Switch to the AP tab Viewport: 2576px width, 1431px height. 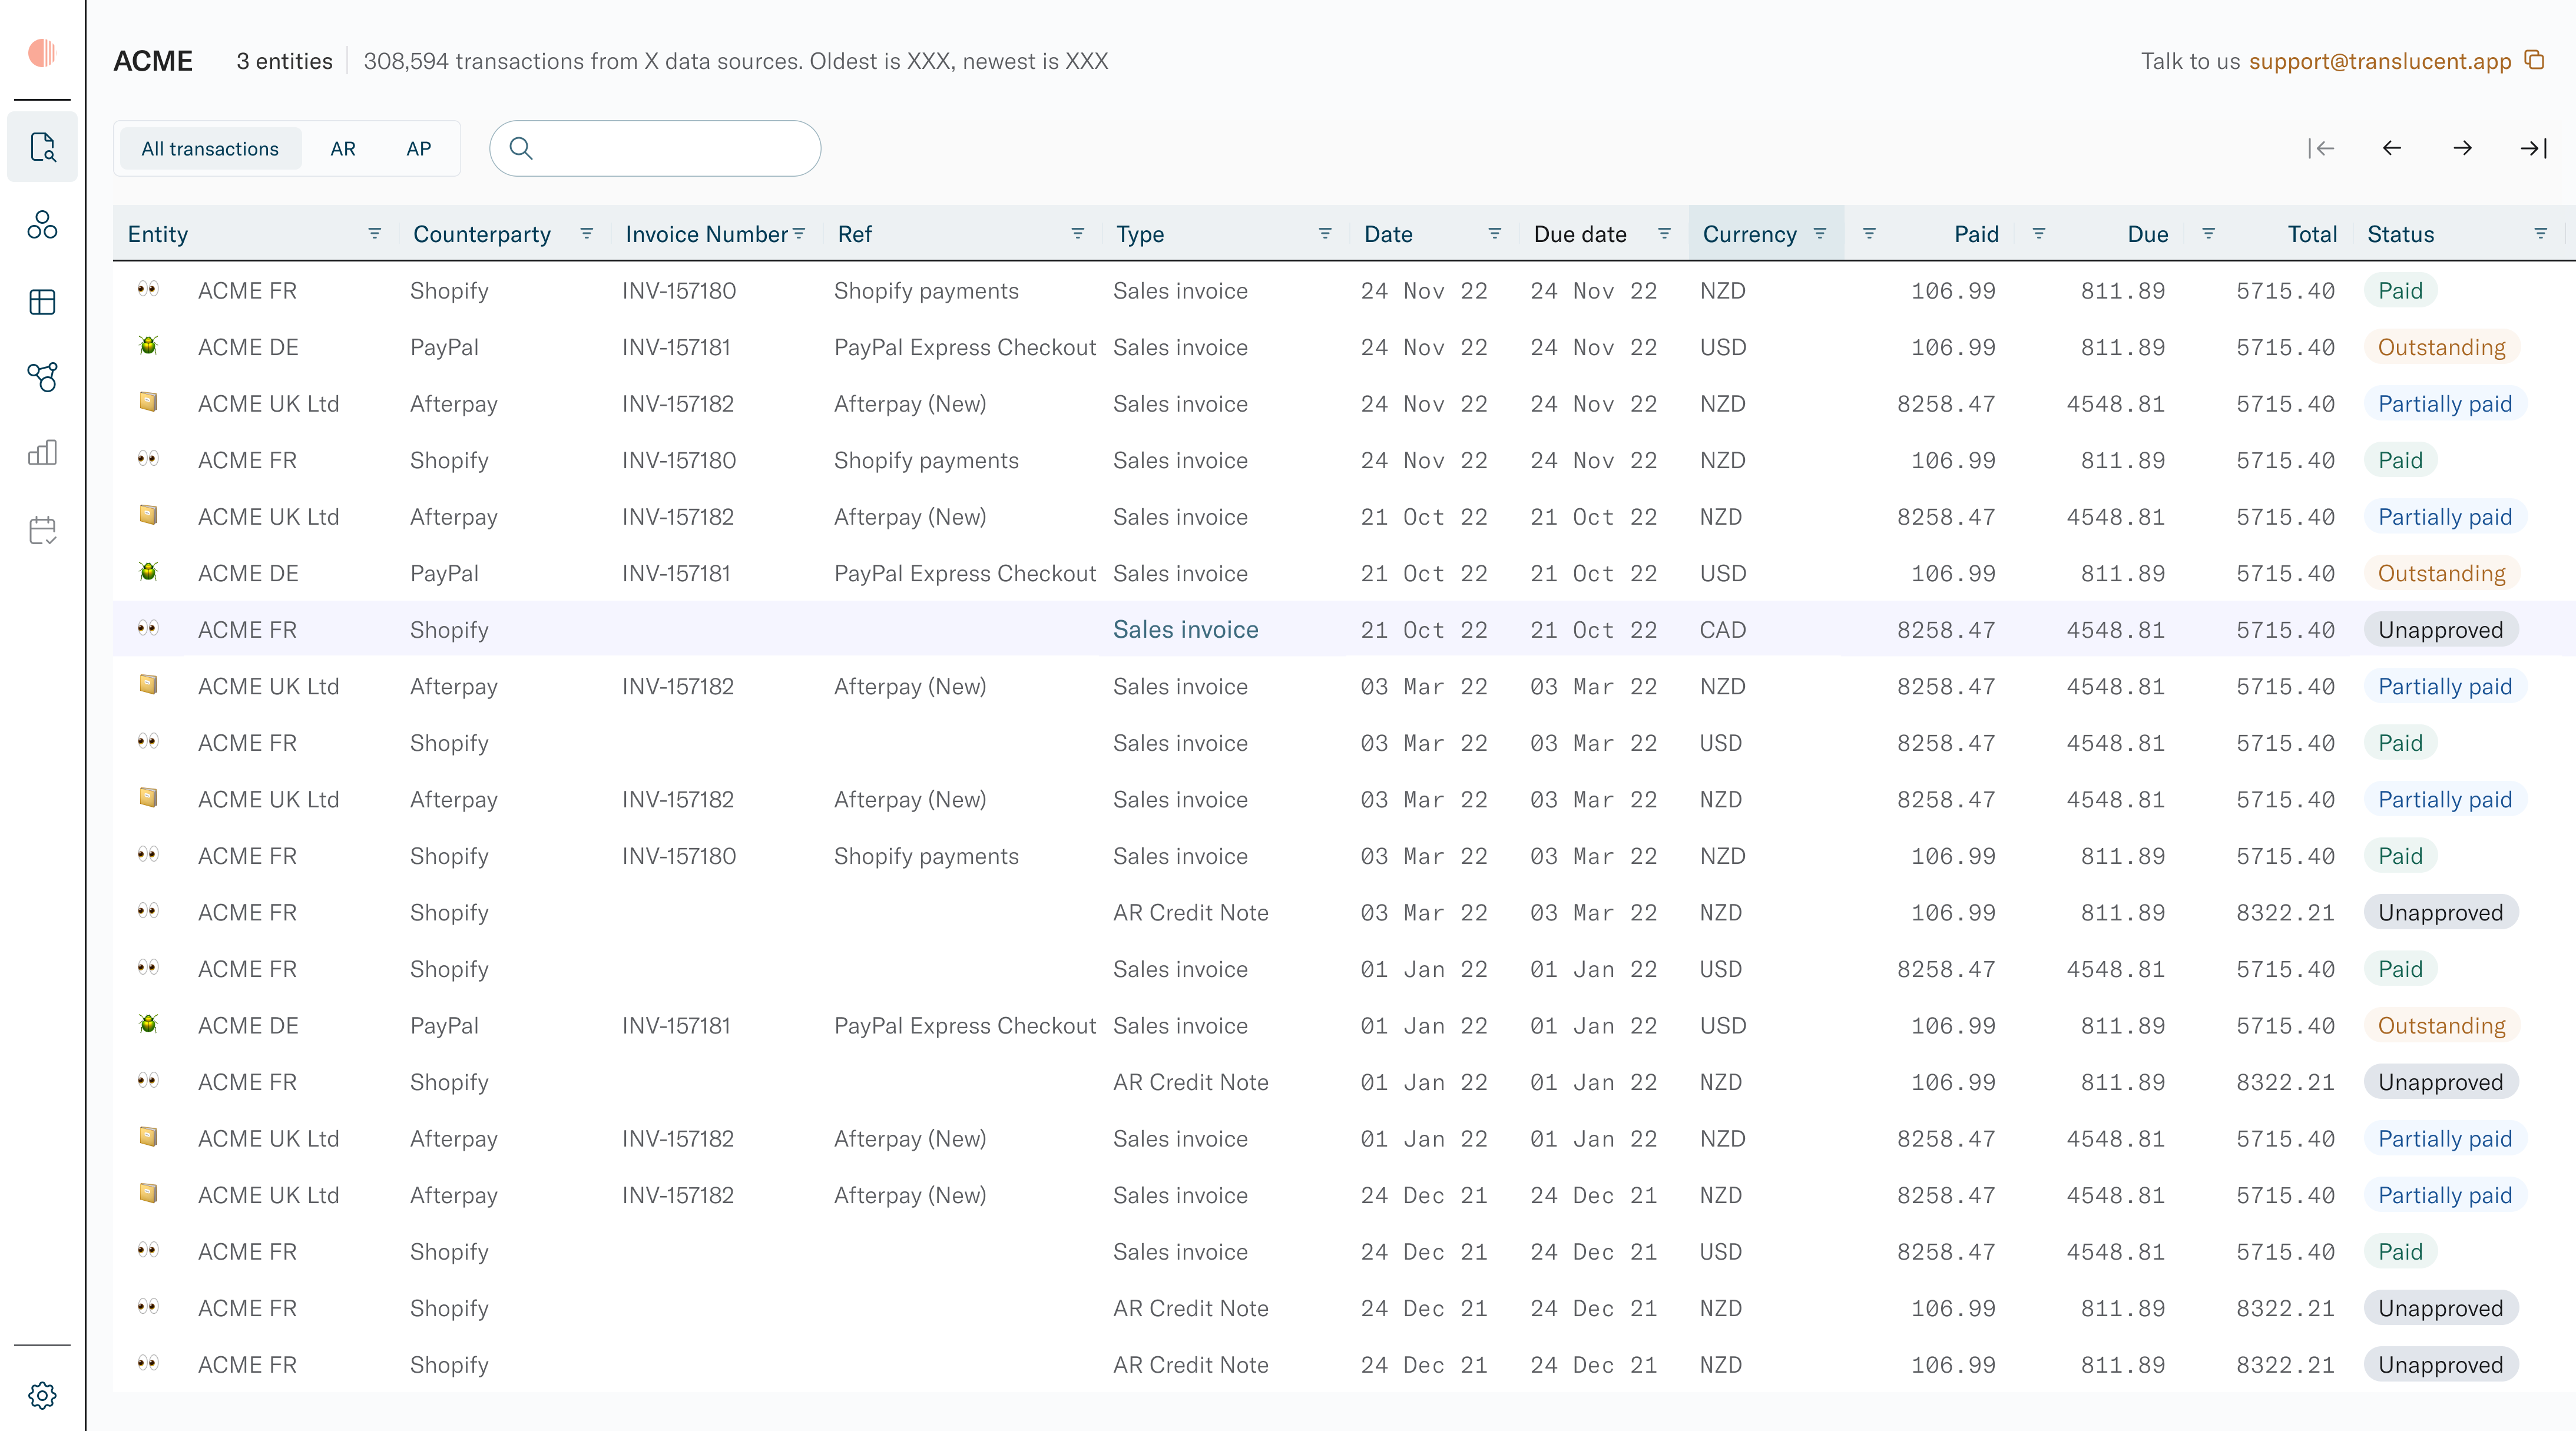(419, 148)
